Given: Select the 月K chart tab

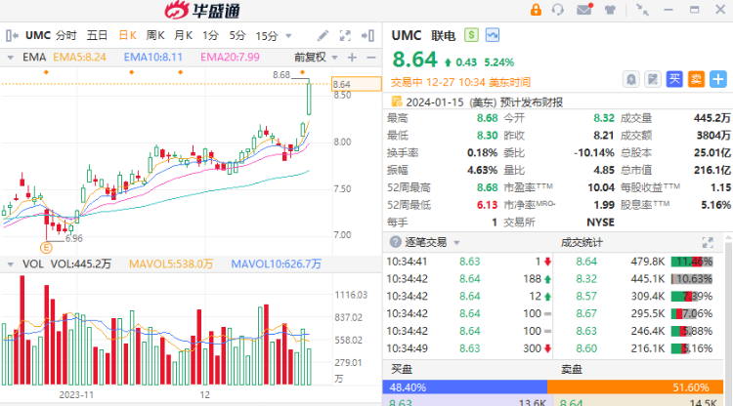Looking at the screenshot, I should pos(184,35).
